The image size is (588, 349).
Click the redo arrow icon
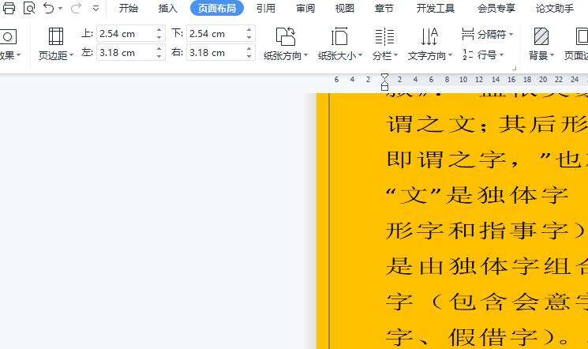click(76, 9)
